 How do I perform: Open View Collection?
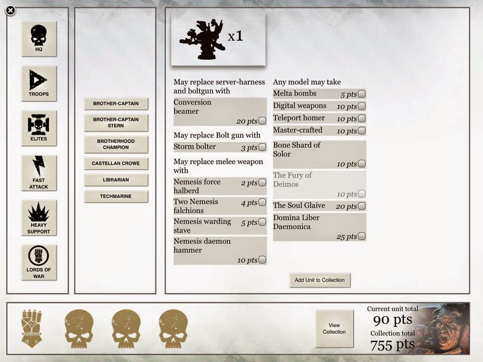point(334,328)
